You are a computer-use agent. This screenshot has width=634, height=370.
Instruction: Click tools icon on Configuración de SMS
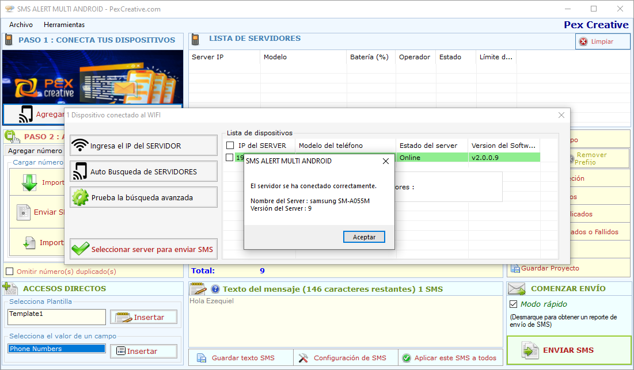click(303, 358)
